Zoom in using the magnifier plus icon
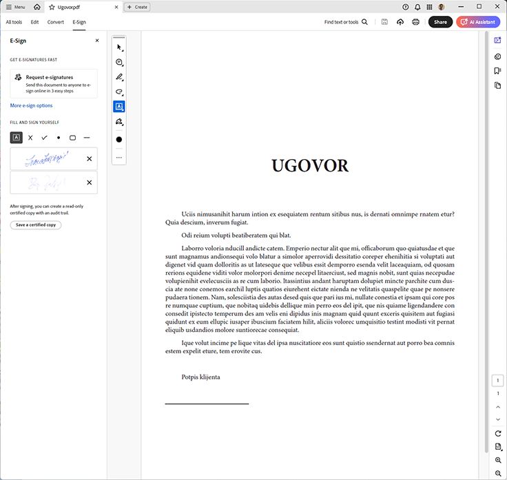 (497, 460)
